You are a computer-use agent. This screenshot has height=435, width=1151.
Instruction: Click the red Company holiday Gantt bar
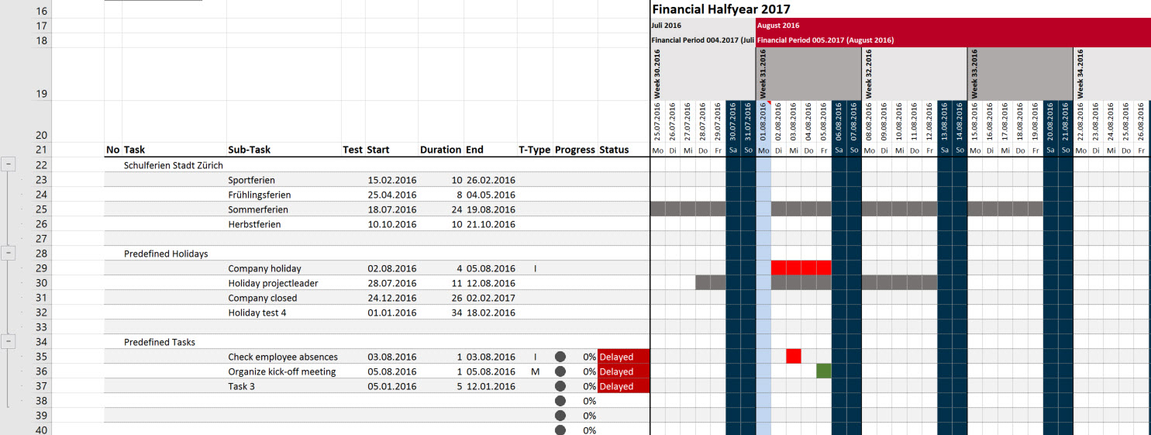click(x=801, y=268)
